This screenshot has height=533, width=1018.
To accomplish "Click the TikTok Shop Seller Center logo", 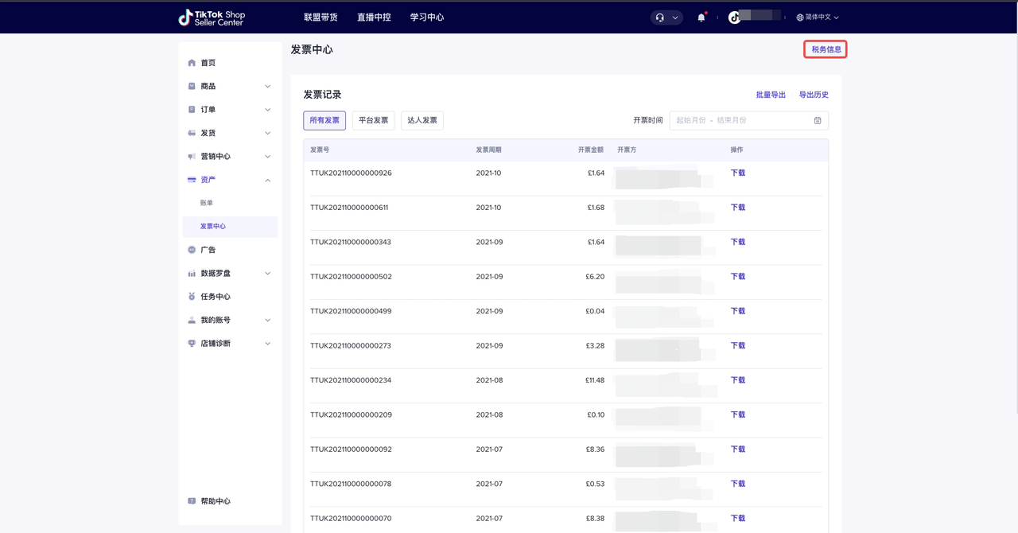I will click(x=212, y=18).
